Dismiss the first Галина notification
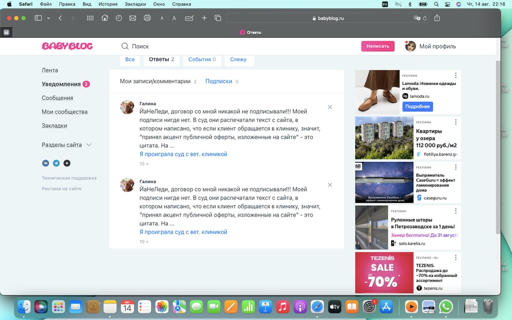 330,107
